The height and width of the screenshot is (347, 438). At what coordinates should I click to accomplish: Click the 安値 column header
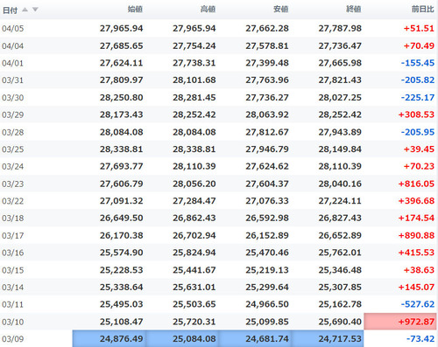(x=280, y=10)
